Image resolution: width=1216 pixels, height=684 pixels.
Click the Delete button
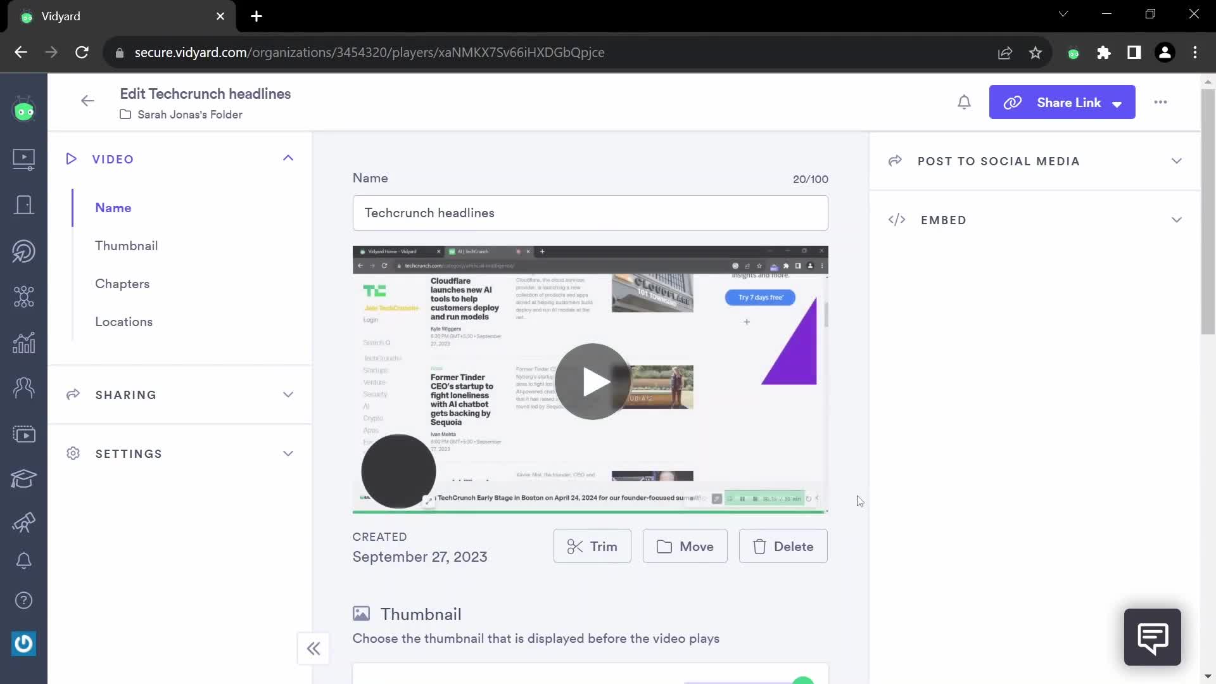(x=783, y=546)
